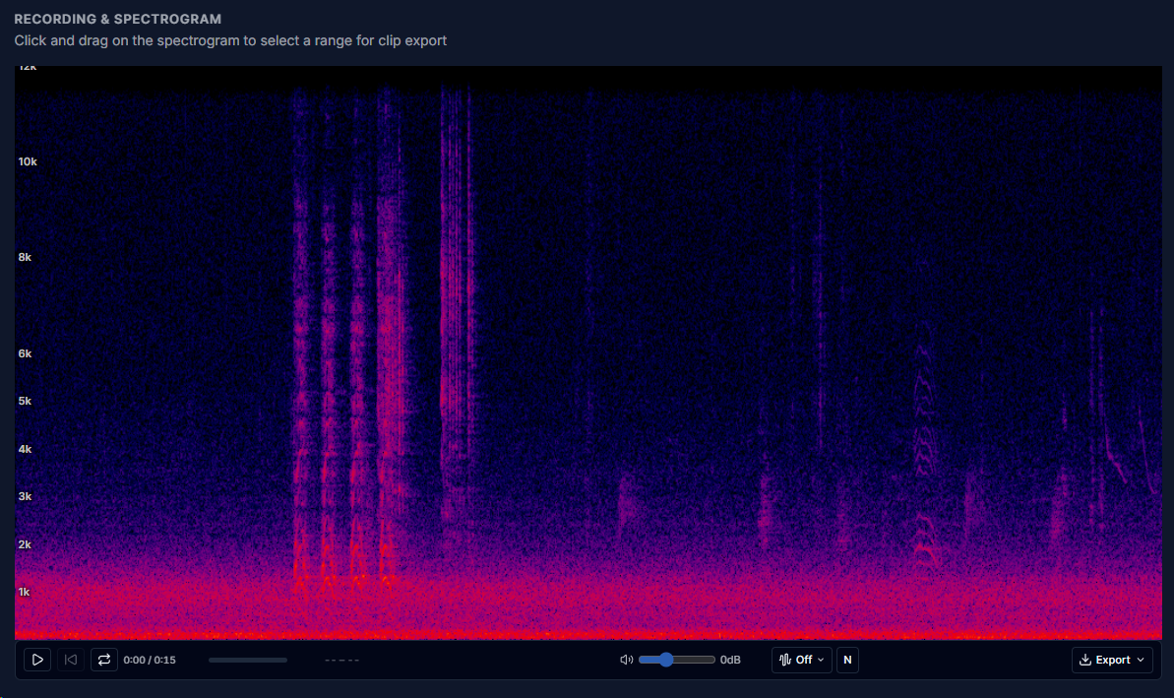This screenshot has height=698, width=1174.
Task: Toggle loop playback
Action: [103, 660]
